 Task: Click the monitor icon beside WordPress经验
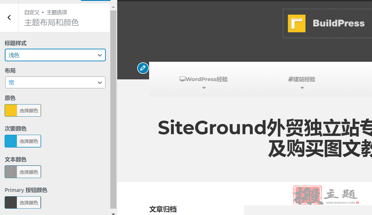(182, 79)
